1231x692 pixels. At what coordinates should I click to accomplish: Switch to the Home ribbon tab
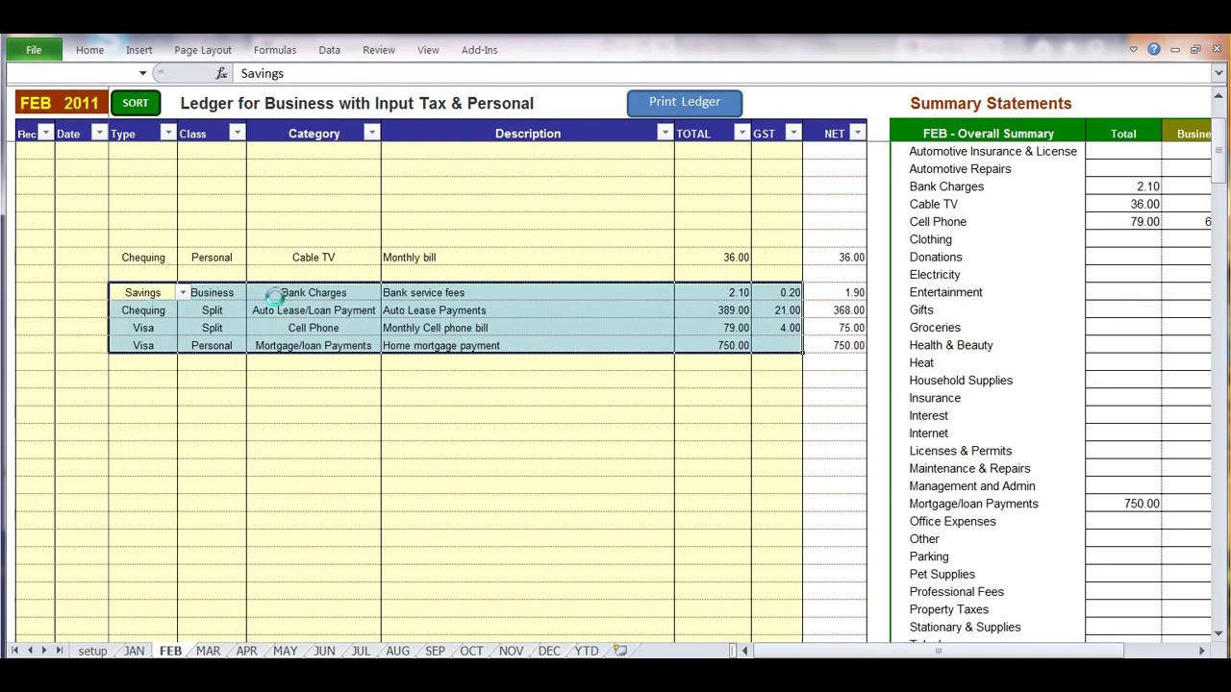89,50
